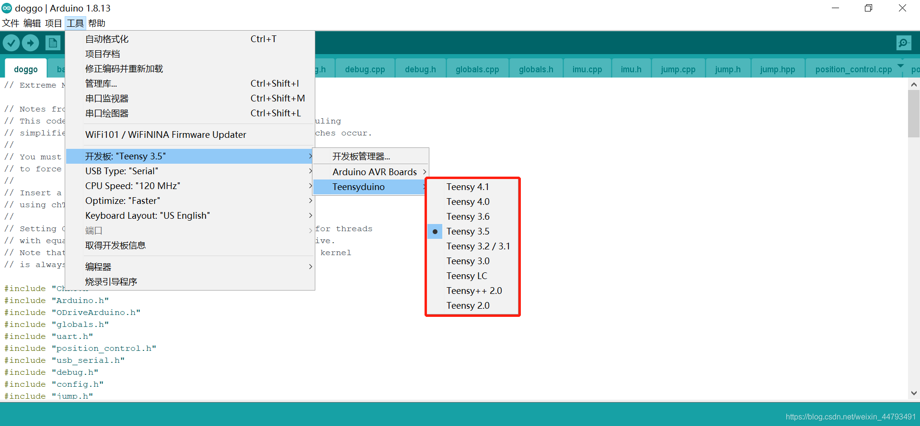Expand Optimize "Faster" submenu

point(190,201)
